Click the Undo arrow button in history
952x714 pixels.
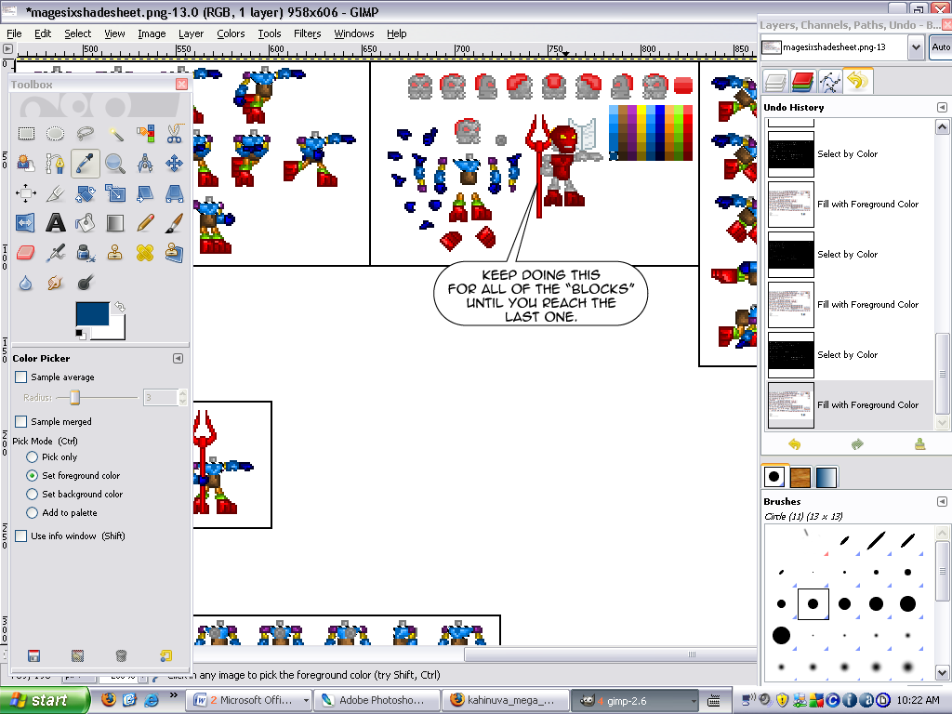coord(794,444)
